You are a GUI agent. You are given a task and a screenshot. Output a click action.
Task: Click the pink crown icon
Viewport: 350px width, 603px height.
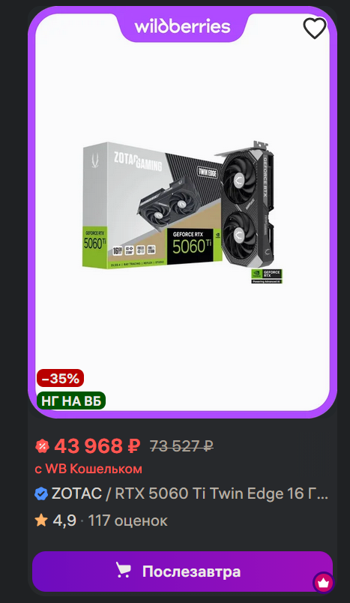[323, 583]
